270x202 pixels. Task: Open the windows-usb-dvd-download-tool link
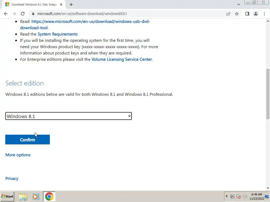click(85, 24)
